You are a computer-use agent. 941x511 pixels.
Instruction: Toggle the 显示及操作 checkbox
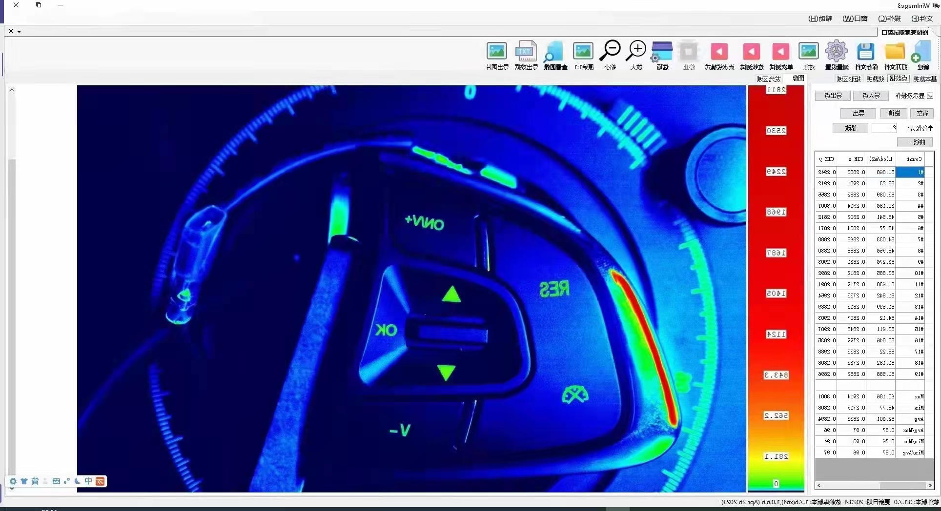pyautogui.click(x=930, y=96)
